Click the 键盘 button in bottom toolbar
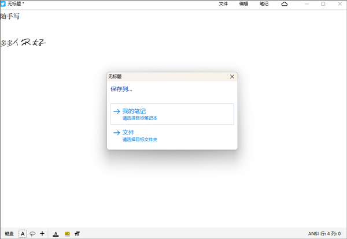The image size is (347, 239). pos(9,234)
